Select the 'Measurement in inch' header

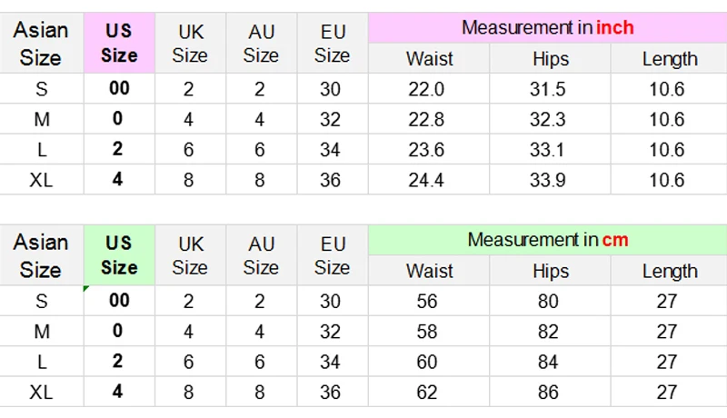547,27
